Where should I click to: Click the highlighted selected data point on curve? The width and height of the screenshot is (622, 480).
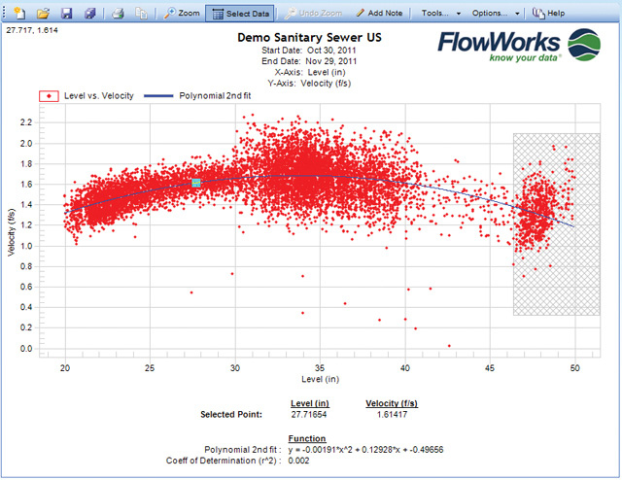tap(195, 183)
